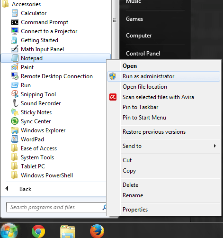The image size is (223, 239).
Task: Click the WordPad document icon
Action: pos(15,139)
